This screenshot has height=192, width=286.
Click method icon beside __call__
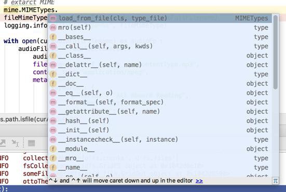(53, 46)
